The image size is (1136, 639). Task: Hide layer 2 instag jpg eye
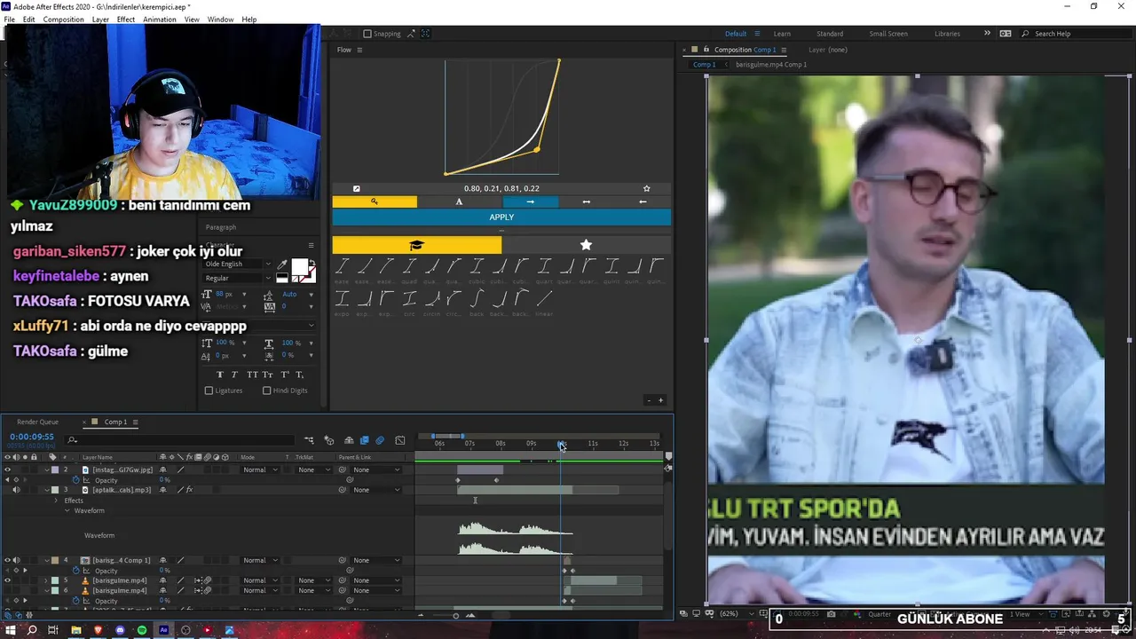[7, 469]
